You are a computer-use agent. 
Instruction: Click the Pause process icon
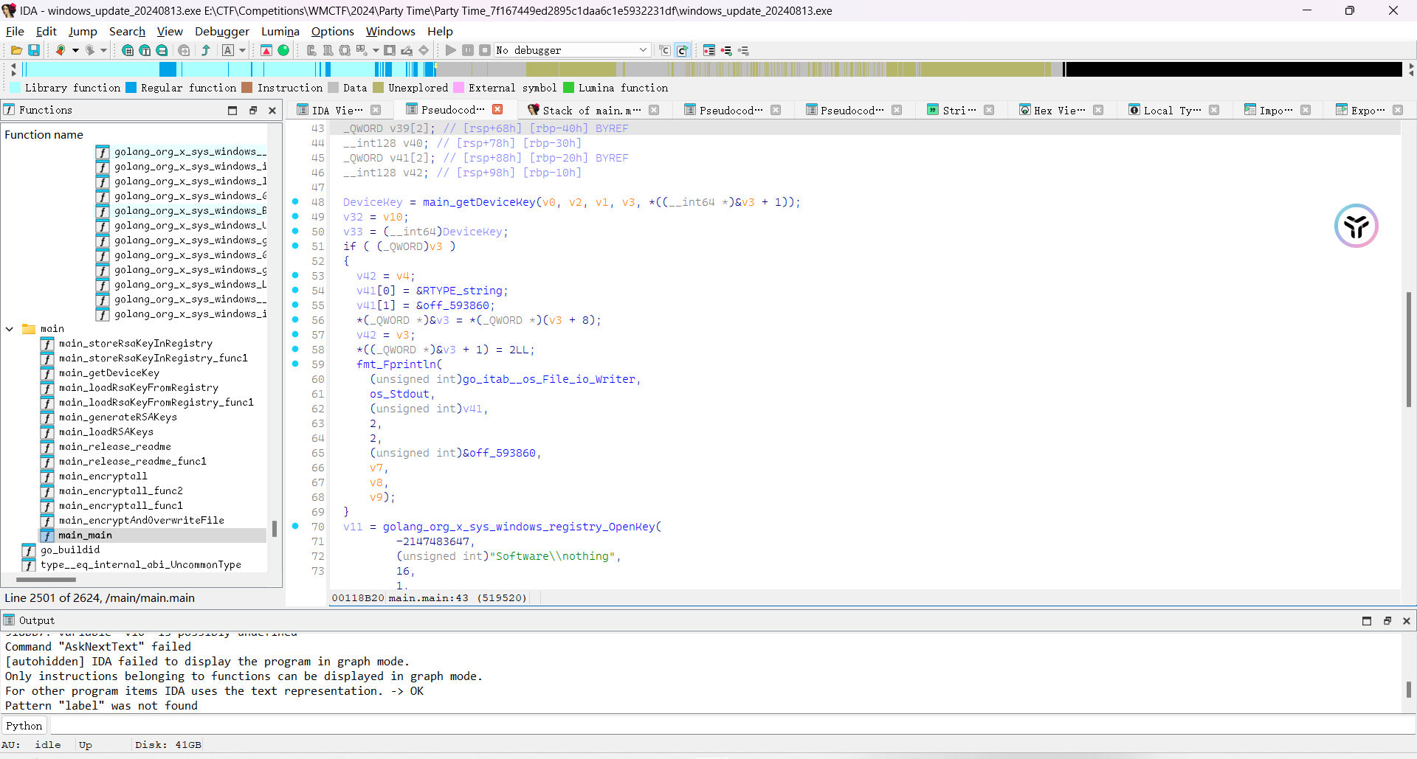coord(468,50)
